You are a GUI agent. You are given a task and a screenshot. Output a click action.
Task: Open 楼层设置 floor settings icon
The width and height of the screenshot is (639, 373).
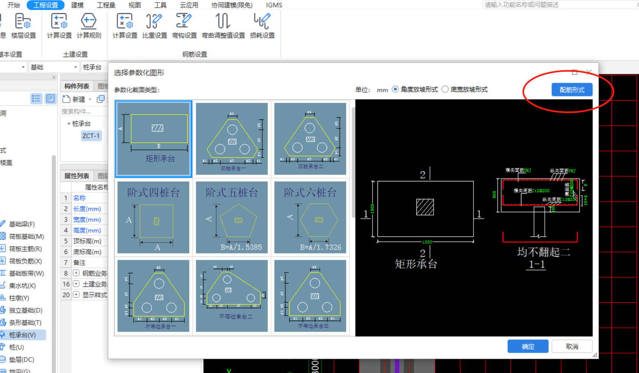[x=23, y=26]
